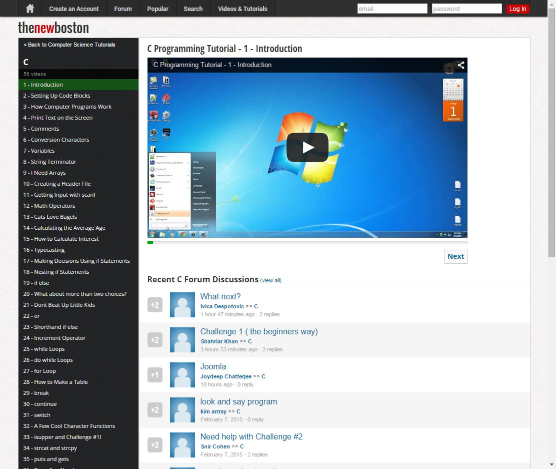Click the +1 vote badge for Joomla
The height and width of the screenshot is (469, 556).
click(x=155, y=375)
